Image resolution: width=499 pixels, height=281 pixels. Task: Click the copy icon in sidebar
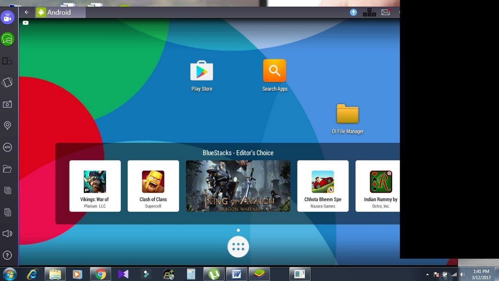pyautogui.click(x=7, y=190)
